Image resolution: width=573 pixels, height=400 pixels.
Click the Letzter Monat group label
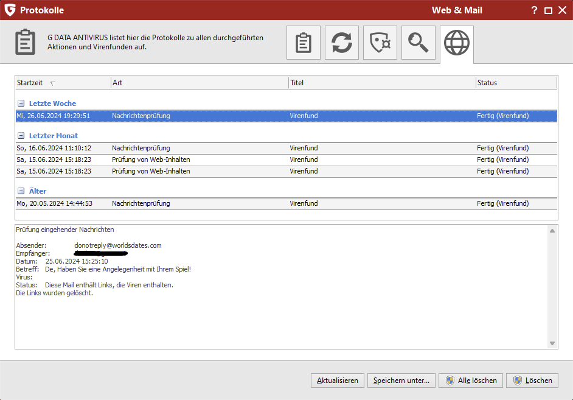54,136
